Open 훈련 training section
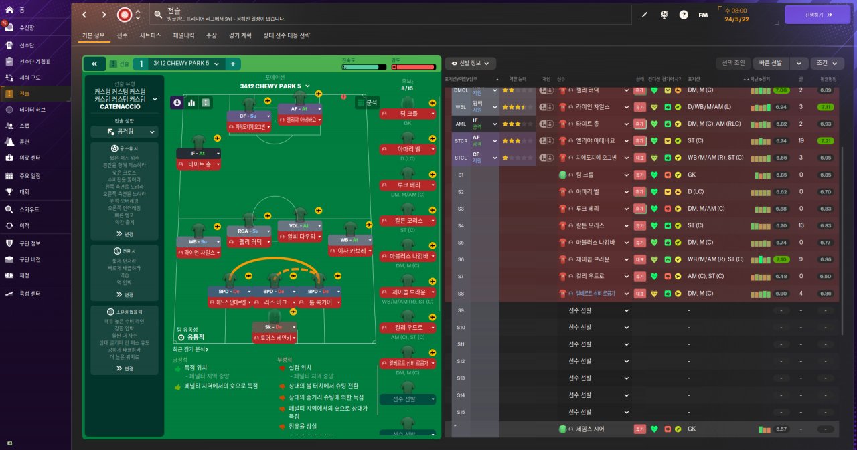Screen dimensions: 857x450 pyautogui.click(x=35, y=142)
